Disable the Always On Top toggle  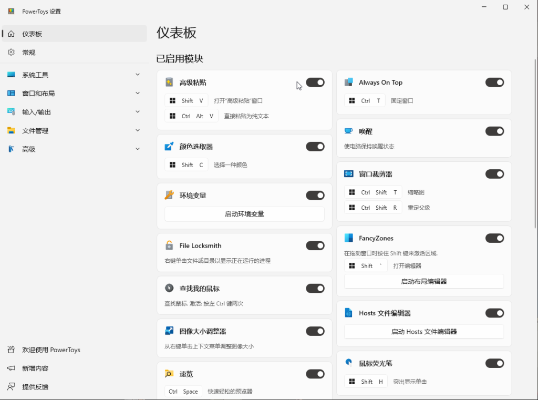pos(494,82)
